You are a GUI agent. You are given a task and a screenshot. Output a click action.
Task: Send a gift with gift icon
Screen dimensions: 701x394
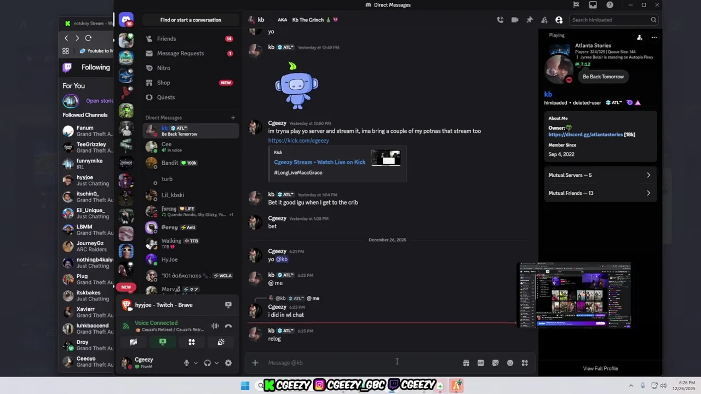[x=466, y=363]
